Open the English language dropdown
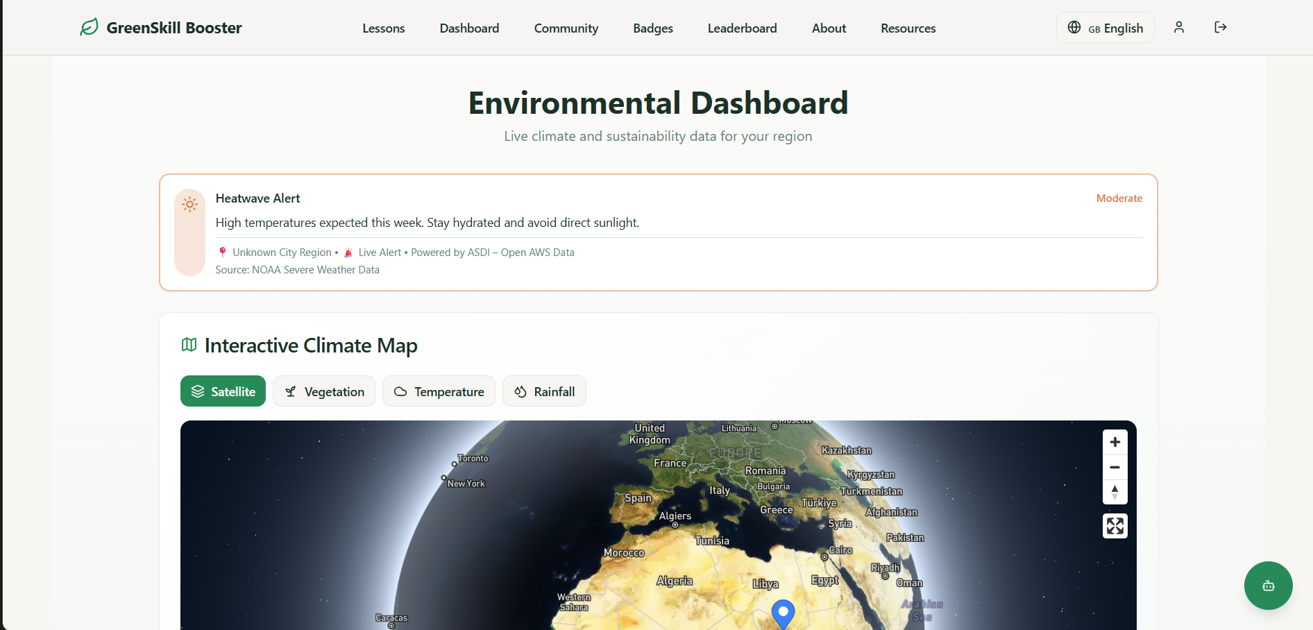 (1106, 28)
